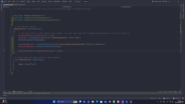Click the SetupAttachment call
Screen dimensions: 185x104
pos(43,47)
